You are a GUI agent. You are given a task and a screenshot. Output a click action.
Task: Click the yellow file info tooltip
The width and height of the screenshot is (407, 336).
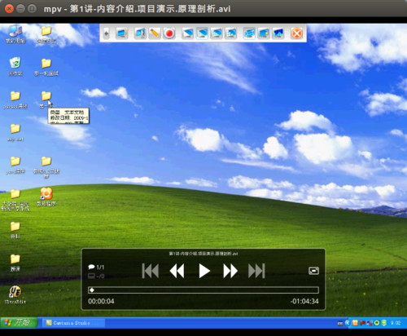68,116
